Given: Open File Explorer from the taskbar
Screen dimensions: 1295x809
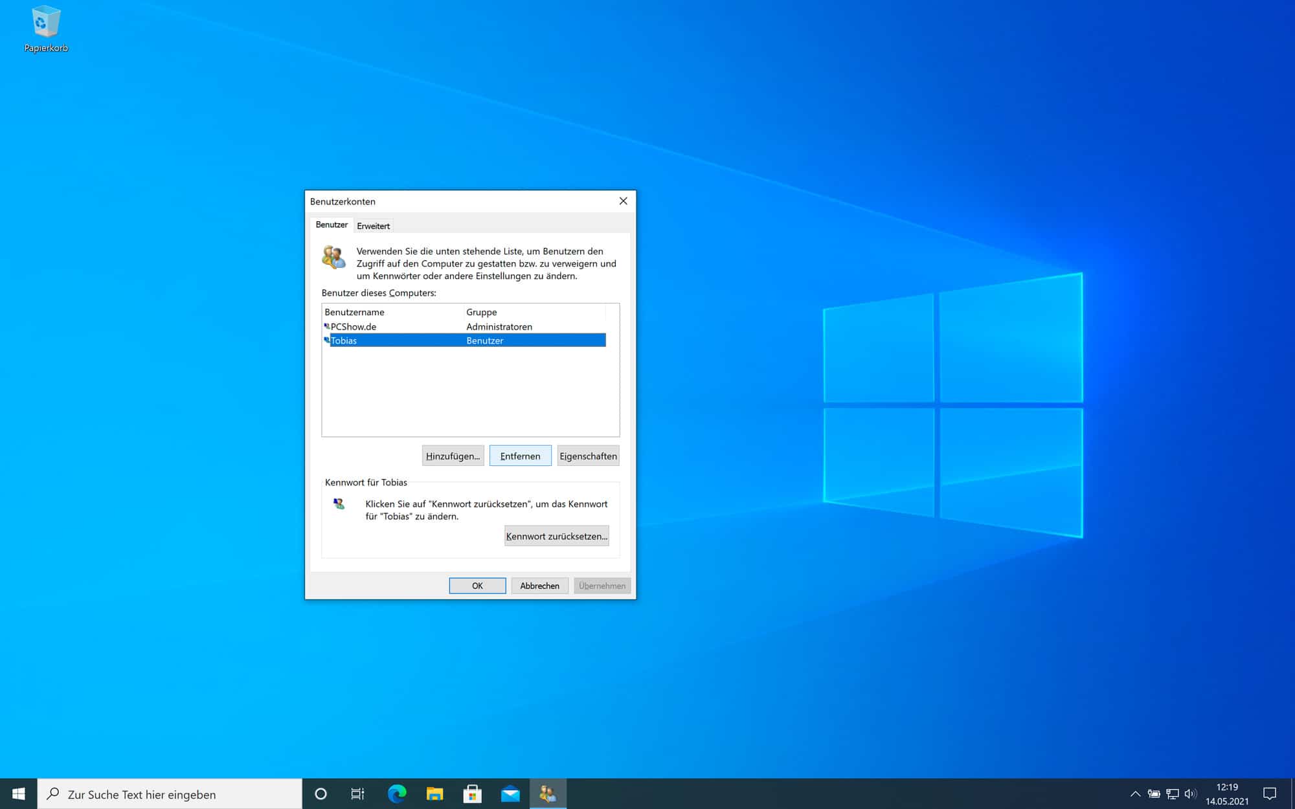Looking at the screenshot, I should [434, 793].
